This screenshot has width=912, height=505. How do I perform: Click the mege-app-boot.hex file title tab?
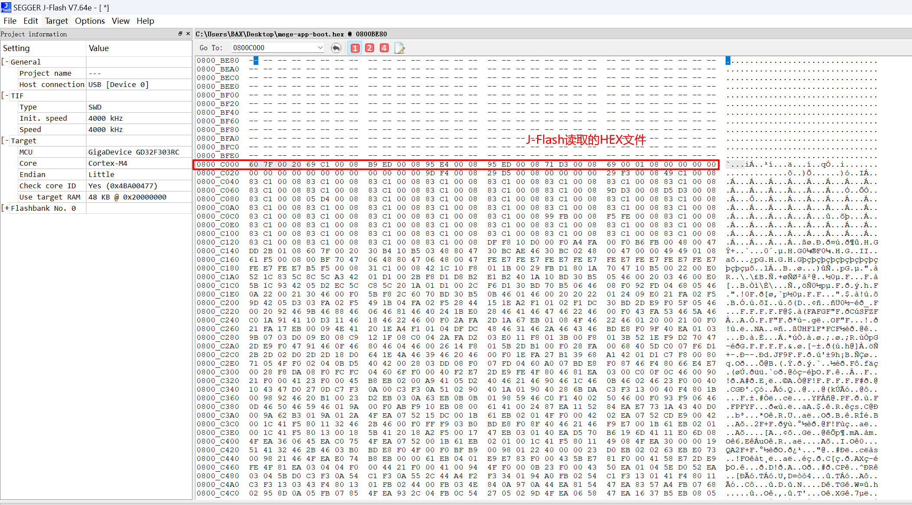[291, 34]
